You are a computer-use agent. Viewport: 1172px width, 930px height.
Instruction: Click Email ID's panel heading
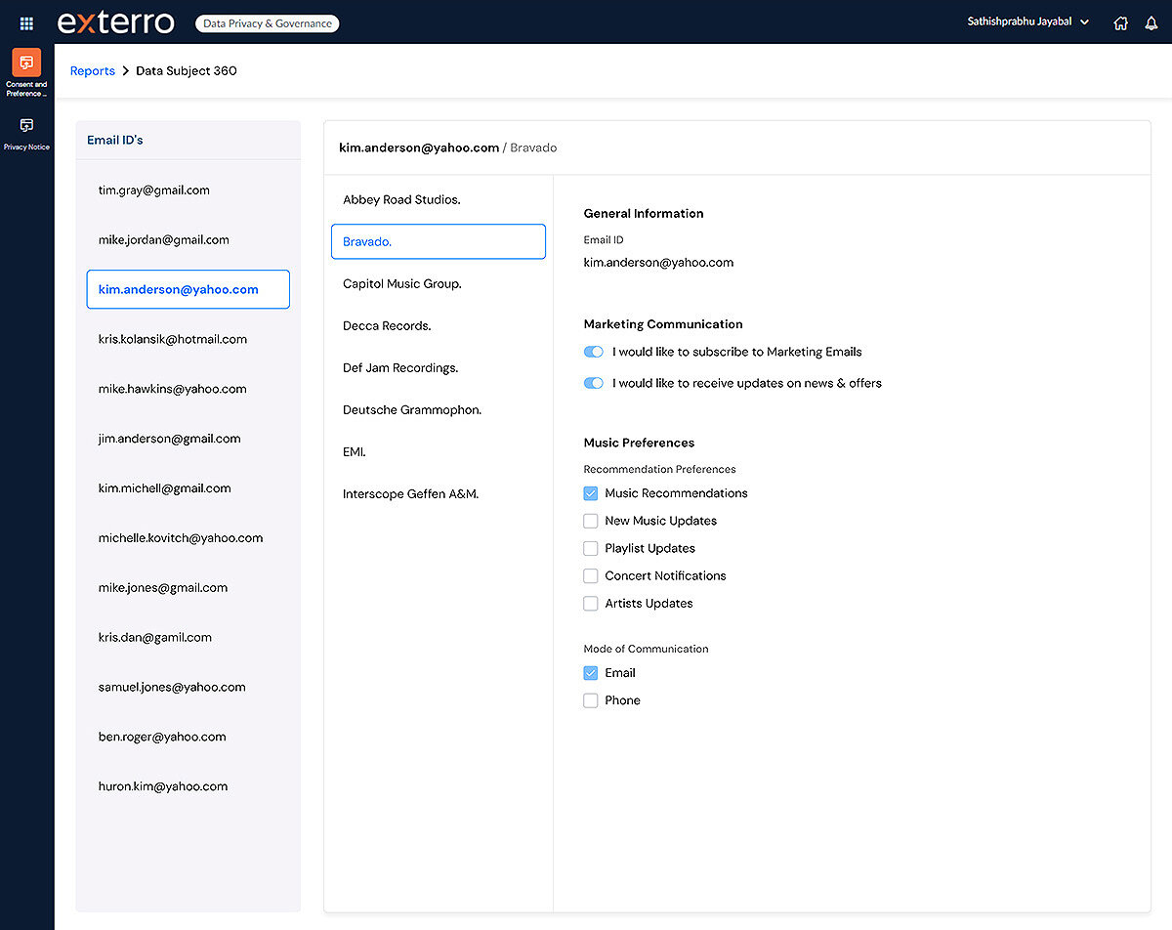(x=115, y=140)
